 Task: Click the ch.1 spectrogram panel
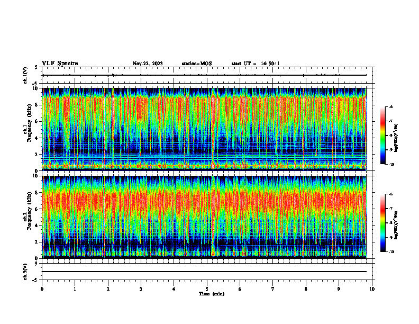(204, 129)
